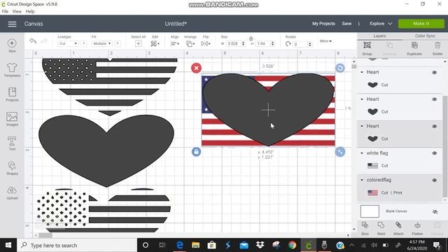
Task: Open Chrome from the taskbar
Action: [292, 245]
